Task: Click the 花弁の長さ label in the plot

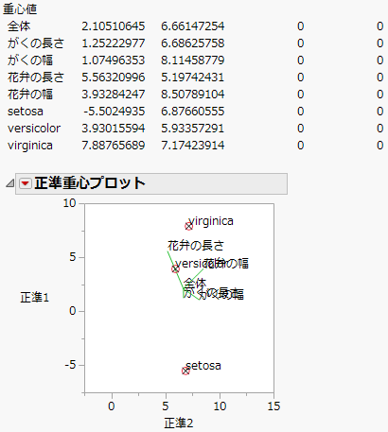Action: point(196,246)
